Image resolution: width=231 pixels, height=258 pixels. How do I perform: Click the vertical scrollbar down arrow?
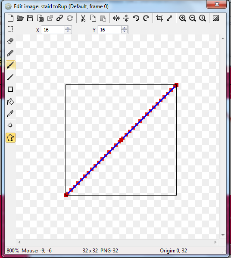[x=223, y=235]
